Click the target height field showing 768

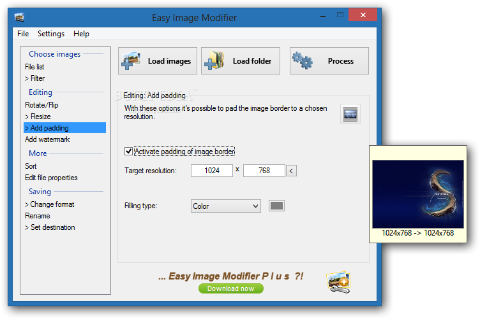pos(264,171)
